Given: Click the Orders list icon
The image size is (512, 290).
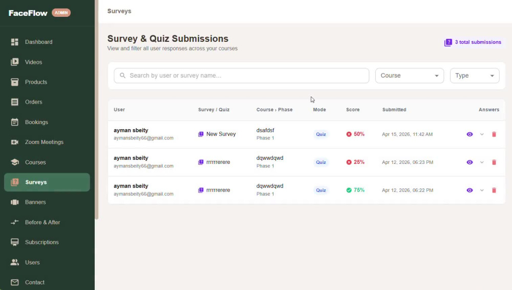Looking at the screenshot, I should [x=15, y=102].
